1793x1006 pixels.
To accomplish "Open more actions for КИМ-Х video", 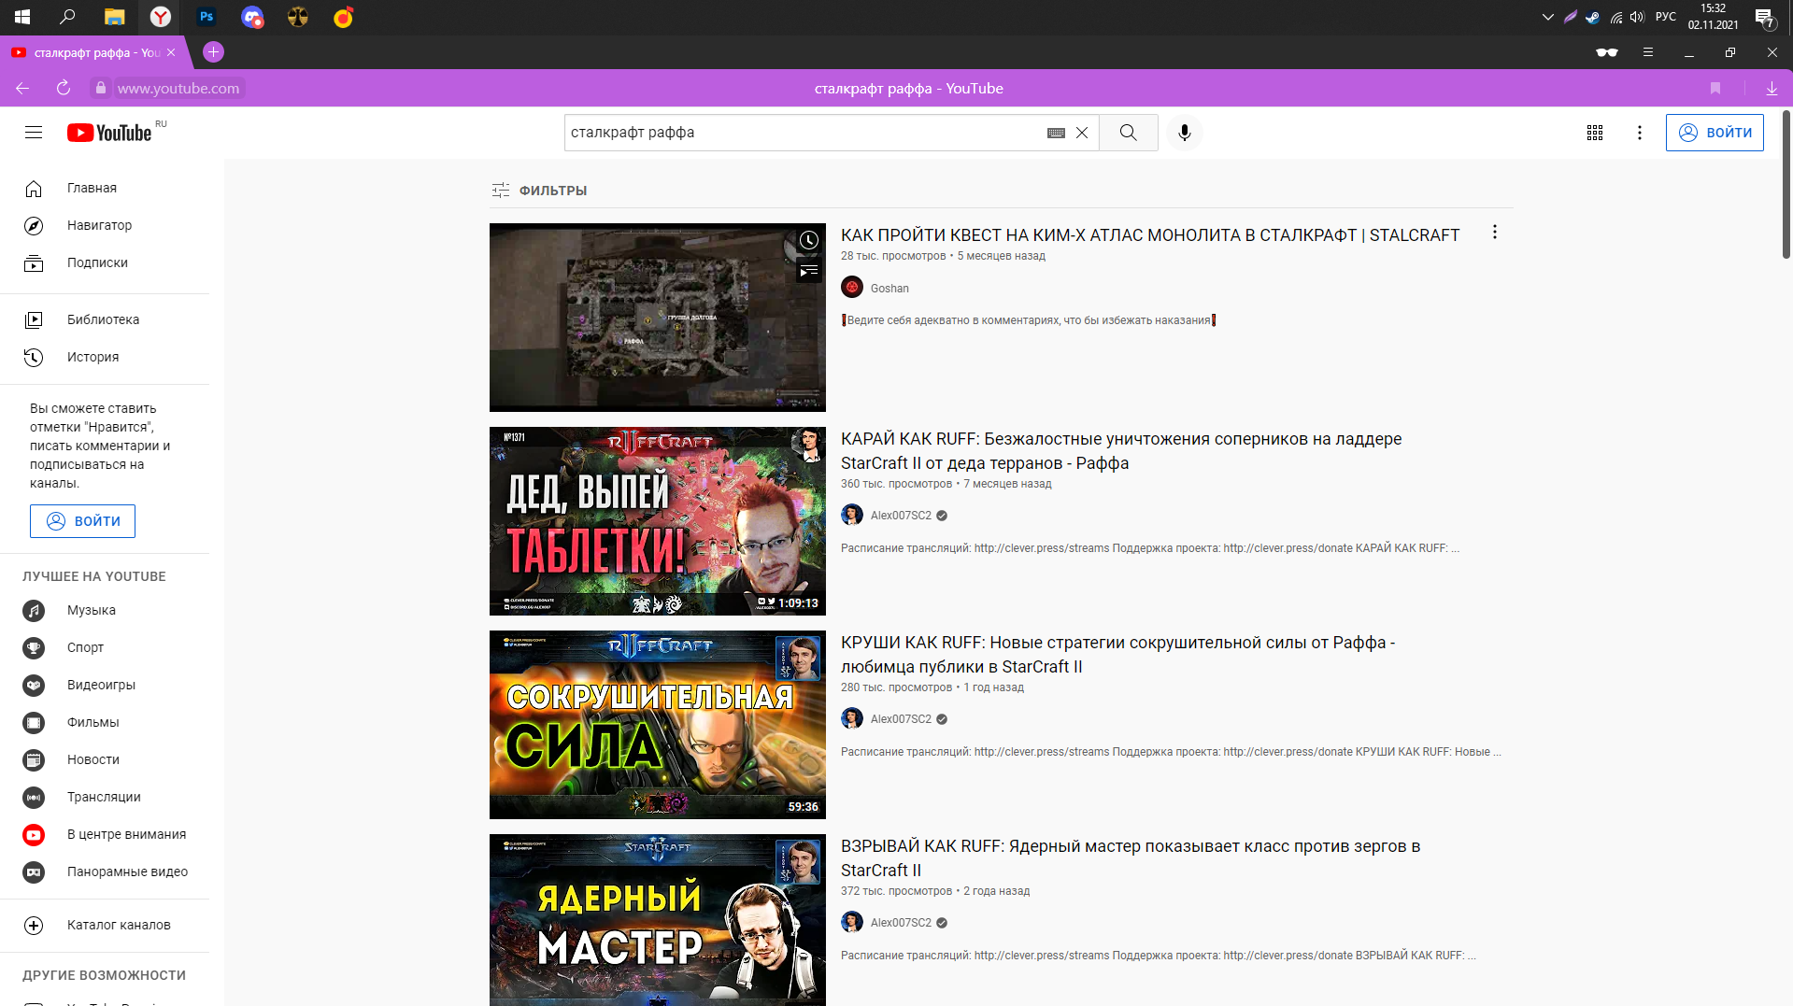I will (x=1495, y=233).
